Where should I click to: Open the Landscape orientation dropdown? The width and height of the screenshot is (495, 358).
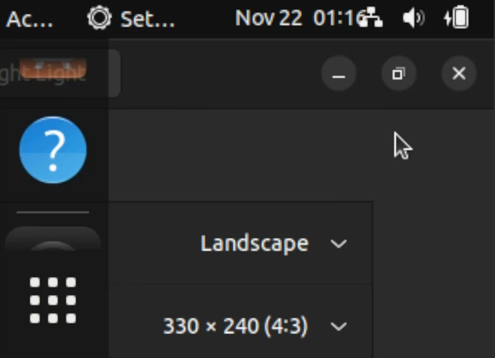coord(254,244)
